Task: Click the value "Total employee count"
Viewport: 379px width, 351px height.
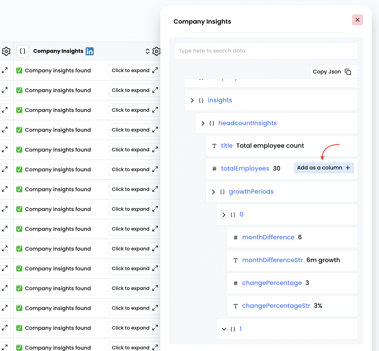Action: [x=270, y=146]
